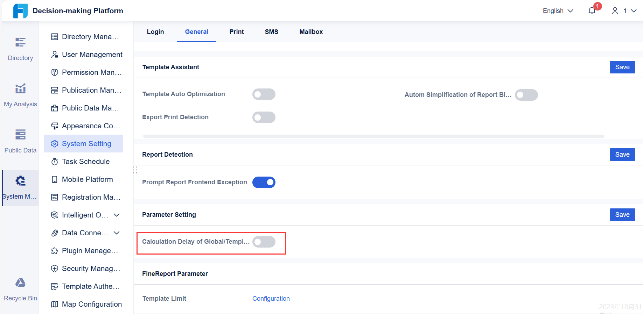The height and width of the screenshot is (314, 643).
Task: Click the Map Configuration icon
Action: [55, 304]
